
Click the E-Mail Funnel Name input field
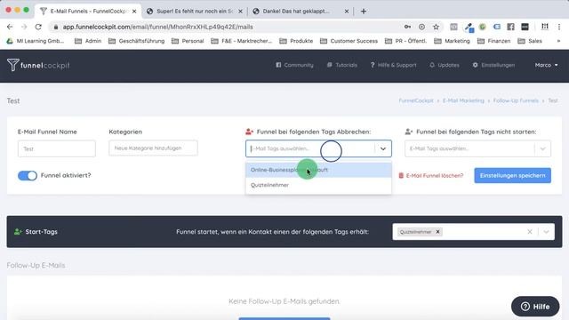(57, 148)
